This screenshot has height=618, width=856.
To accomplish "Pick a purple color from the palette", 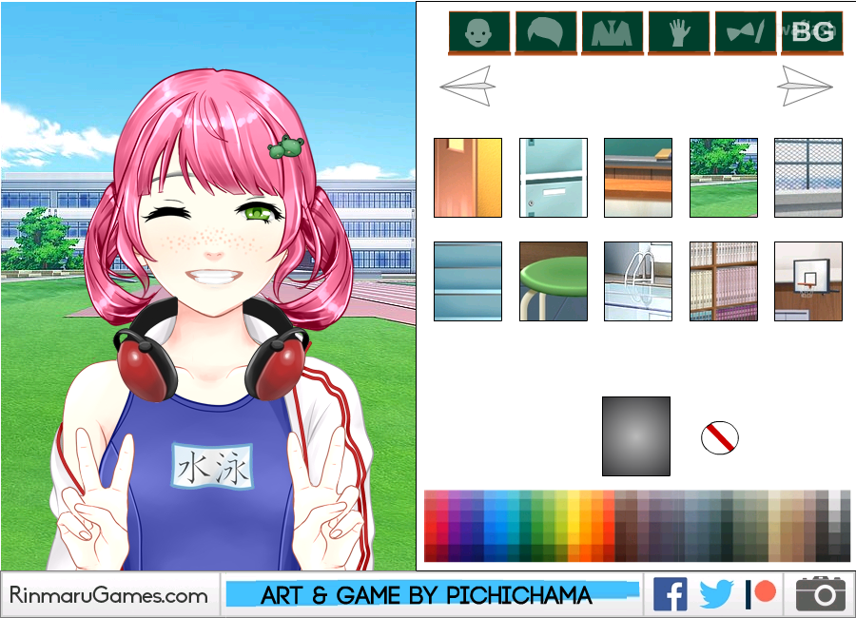I will point(455,526).
